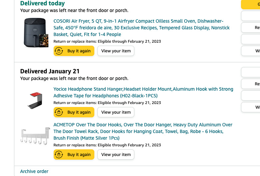
Task: Click the reorder icon for ACMETOP Door Hooks
Action: [59, 154]
